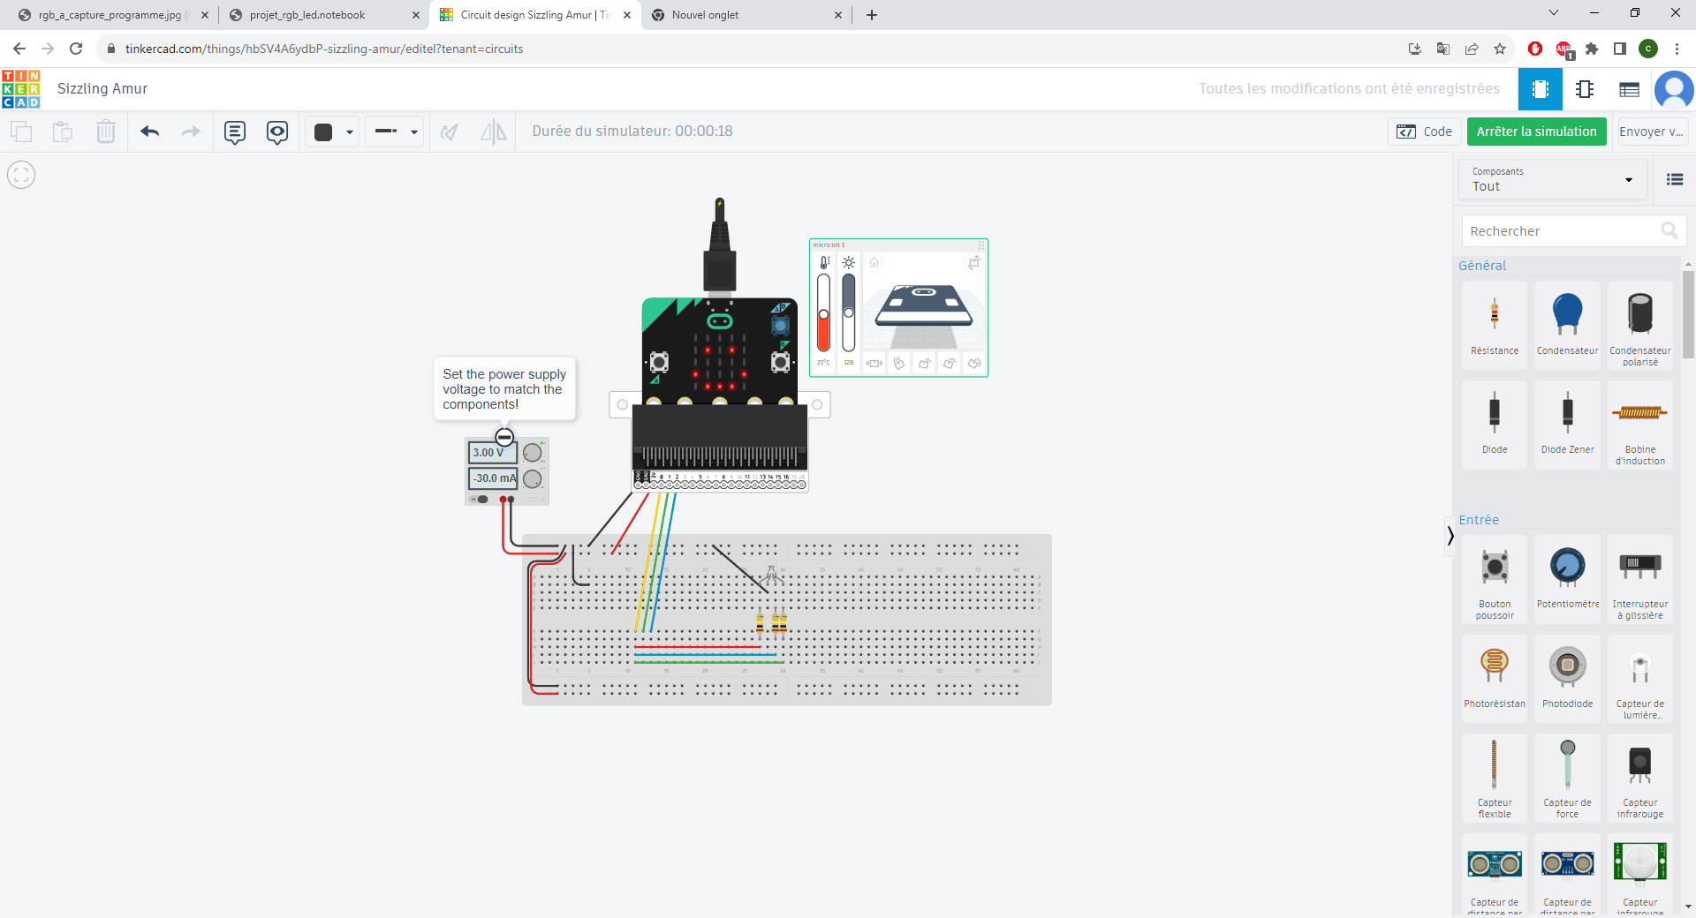Select the Bobine d'induction component

(1640, 424)
